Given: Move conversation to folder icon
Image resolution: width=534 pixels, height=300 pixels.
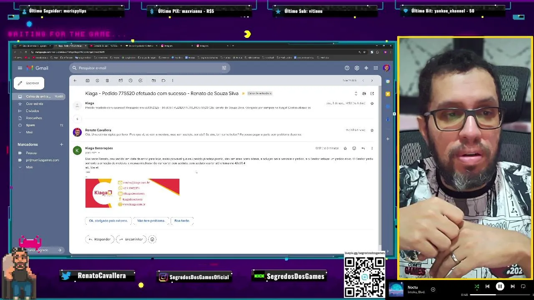Looking at the screenshot, I should point(154,80).
